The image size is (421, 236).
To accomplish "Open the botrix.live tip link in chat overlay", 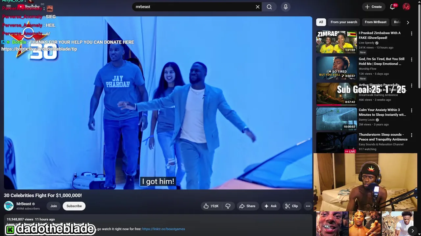I will coord(39,49).
